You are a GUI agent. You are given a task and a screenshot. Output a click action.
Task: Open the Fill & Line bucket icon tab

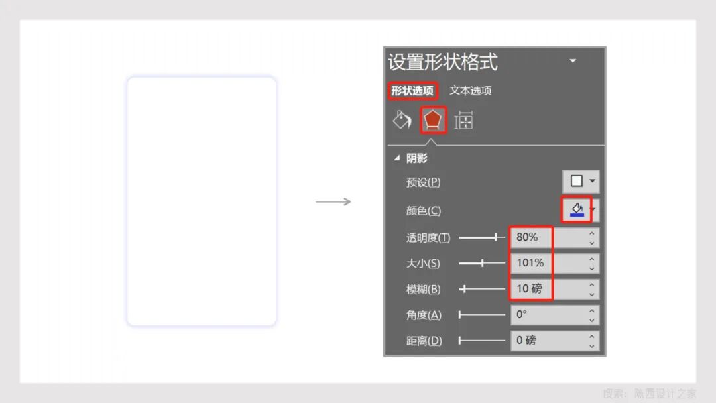coord(402,121)
